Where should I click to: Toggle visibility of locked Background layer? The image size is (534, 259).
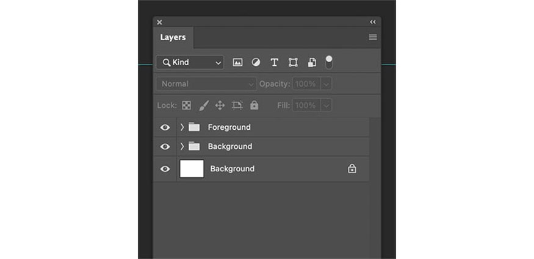(165, 169)
